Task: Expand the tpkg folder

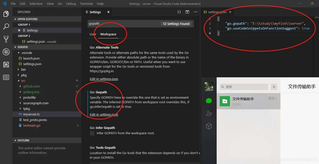Action: coord(21,109)
